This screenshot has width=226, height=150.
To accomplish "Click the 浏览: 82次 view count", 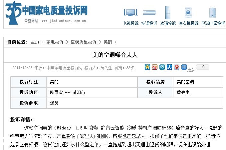I will click(x=124, y=68).
